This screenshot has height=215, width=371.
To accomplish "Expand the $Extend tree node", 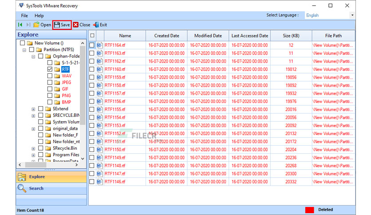I will [x=33, y=109].
